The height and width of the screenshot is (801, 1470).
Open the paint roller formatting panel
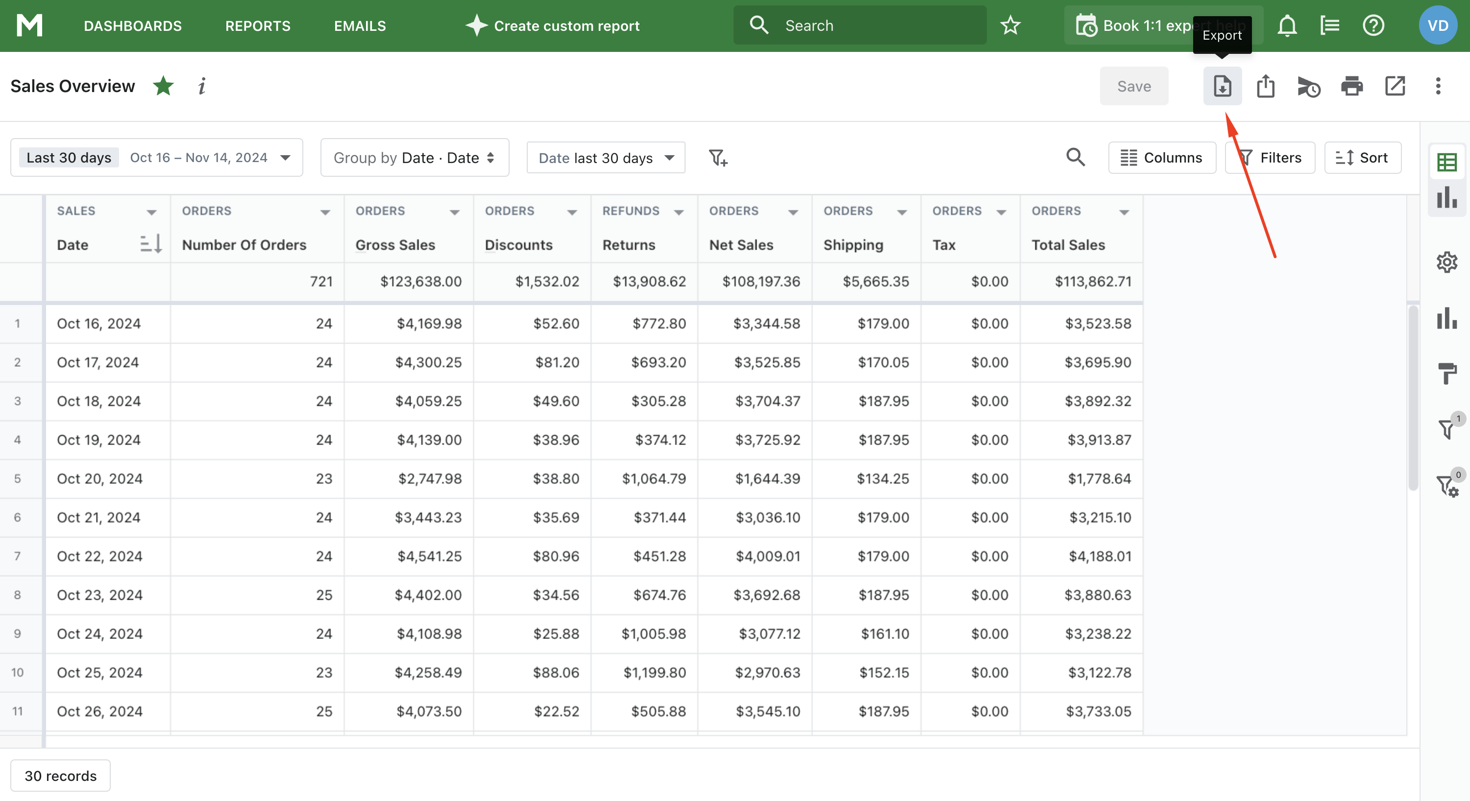click(1446, 374)
